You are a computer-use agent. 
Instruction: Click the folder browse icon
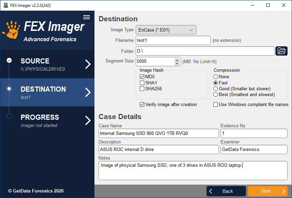coord(281,51)
